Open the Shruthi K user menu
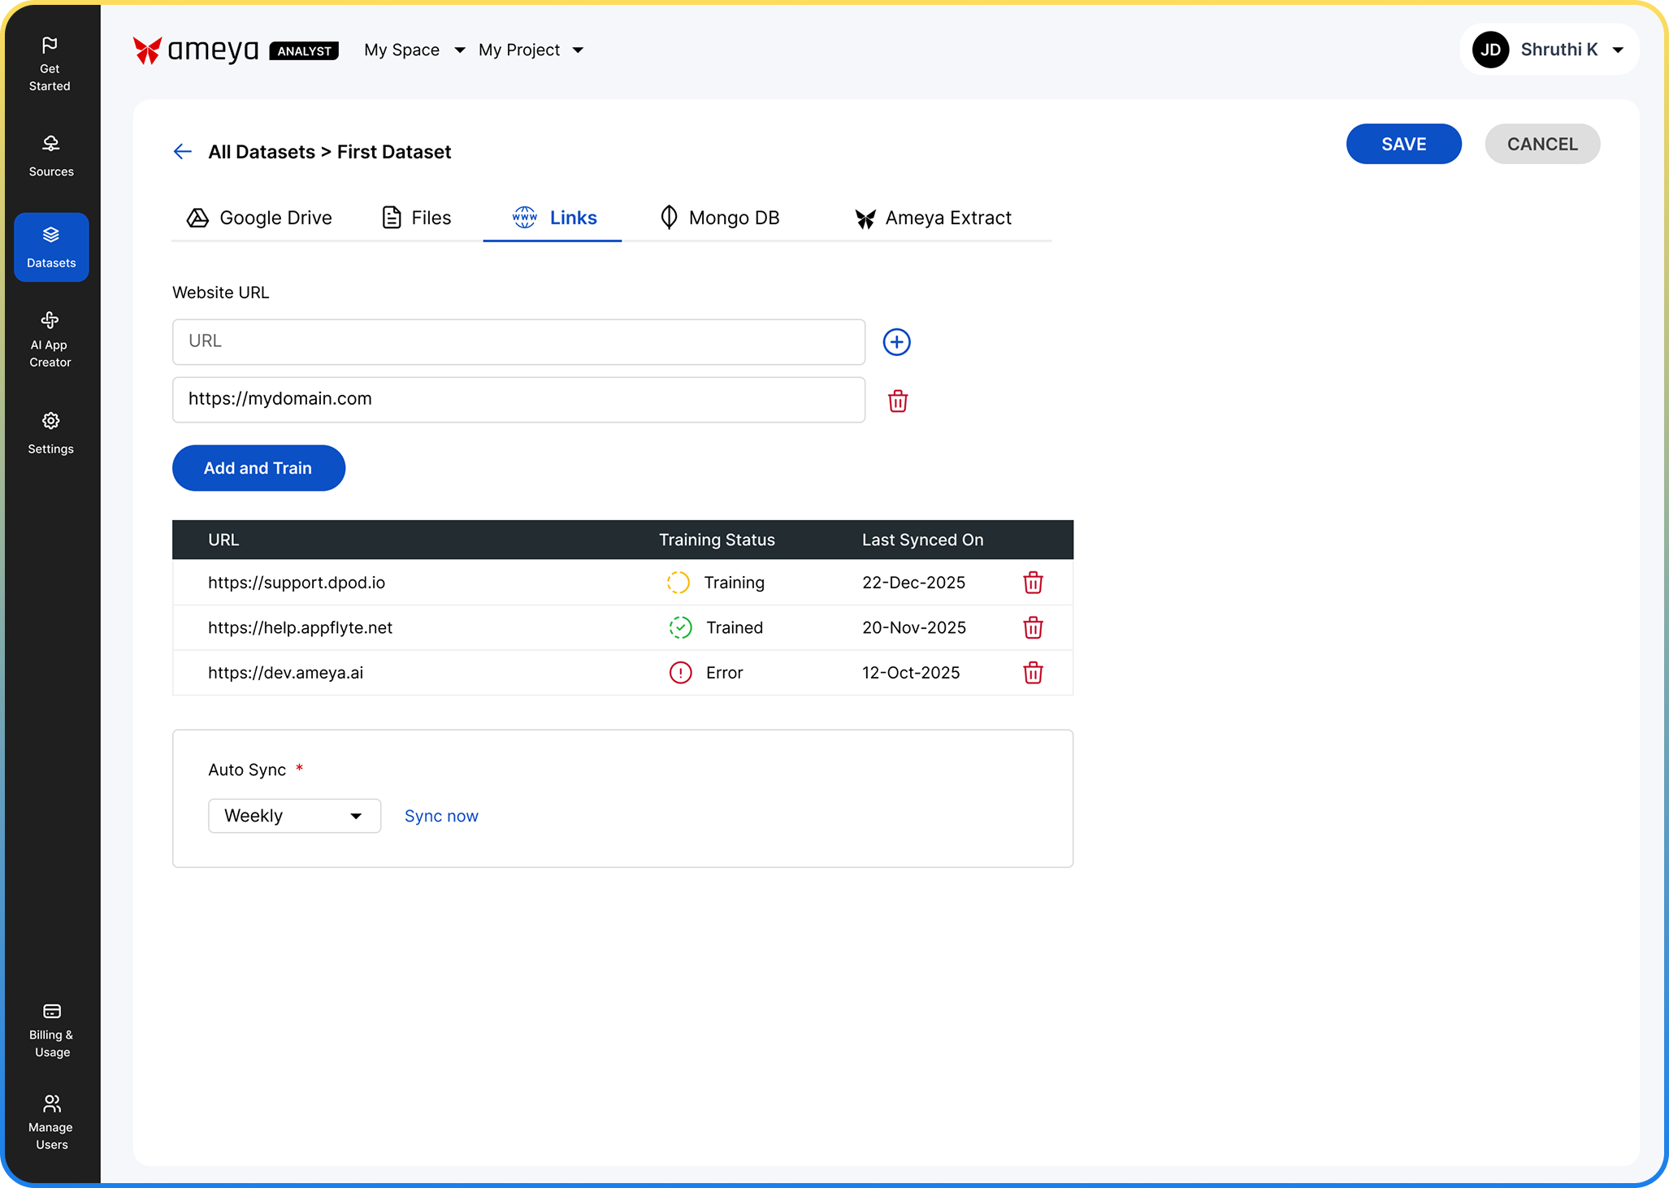Image resolution: width=1669 pixels, height=1188 pixels. (1549, 50)
